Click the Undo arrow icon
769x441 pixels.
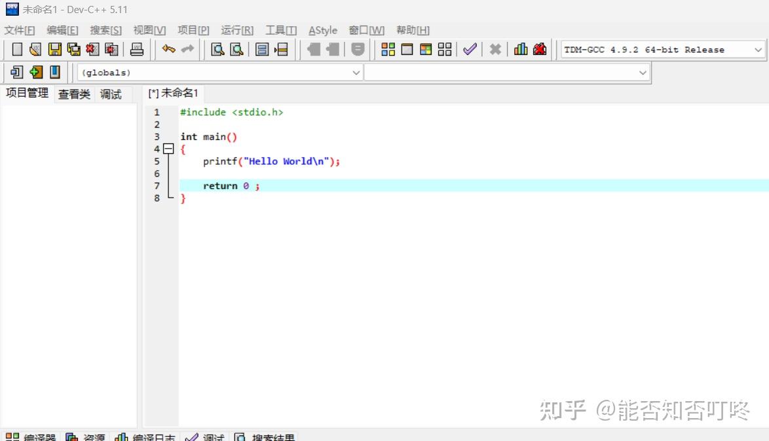point(168,49)
